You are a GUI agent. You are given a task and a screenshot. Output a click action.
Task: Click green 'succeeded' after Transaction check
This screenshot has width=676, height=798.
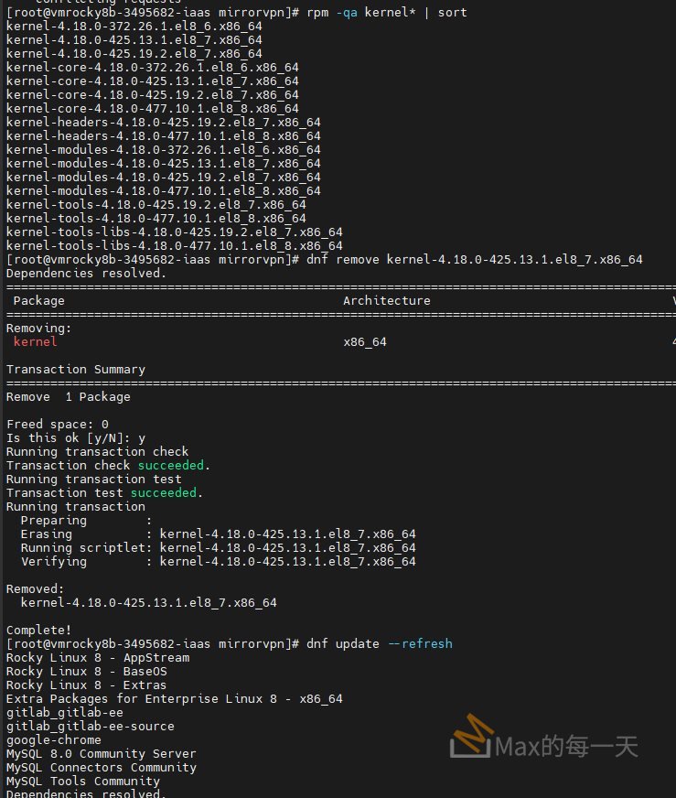click(x=170, y=466)
